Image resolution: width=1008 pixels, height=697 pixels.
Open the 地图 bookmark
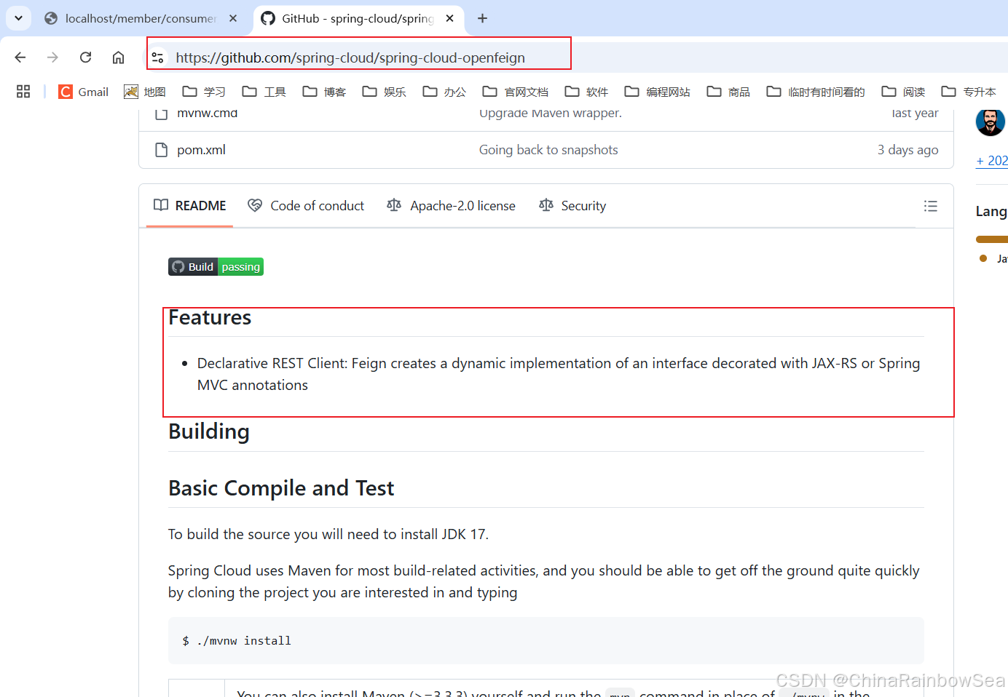tap(145, 92)
